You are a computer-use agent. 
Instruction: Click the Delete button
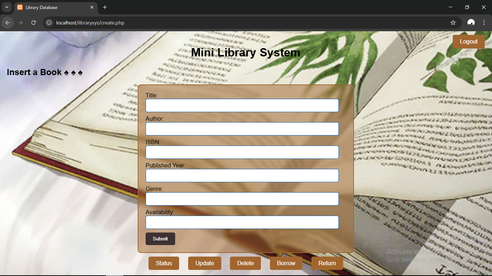click(245, 263)
